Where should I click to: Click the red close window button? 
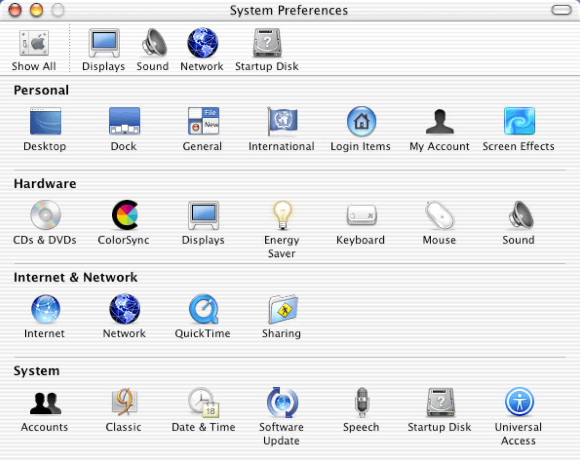coord(15,10)
